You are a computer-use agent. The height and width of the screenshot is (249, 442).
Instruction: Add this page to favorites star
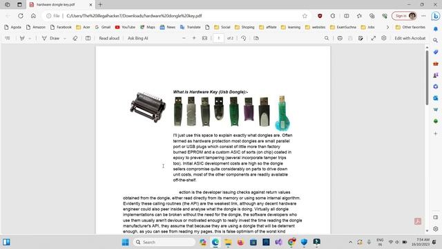tap(305, 16)
